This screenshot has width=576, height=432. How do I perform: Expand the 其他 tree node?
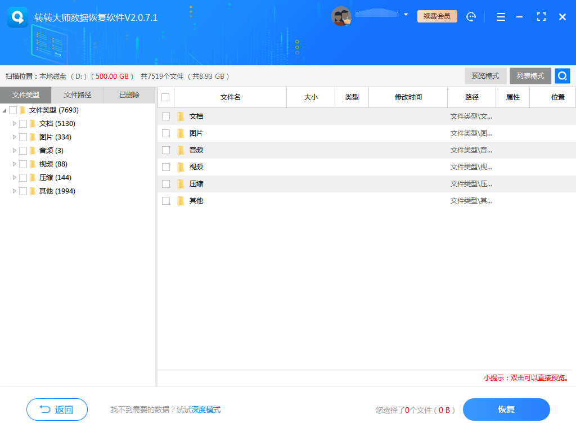click(13, 191)
